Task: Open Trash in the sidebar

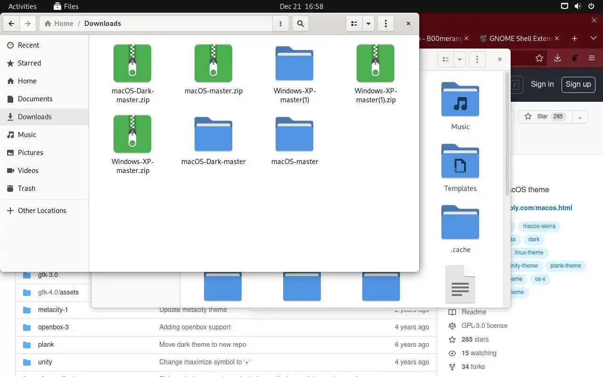Action: [44, 188]
